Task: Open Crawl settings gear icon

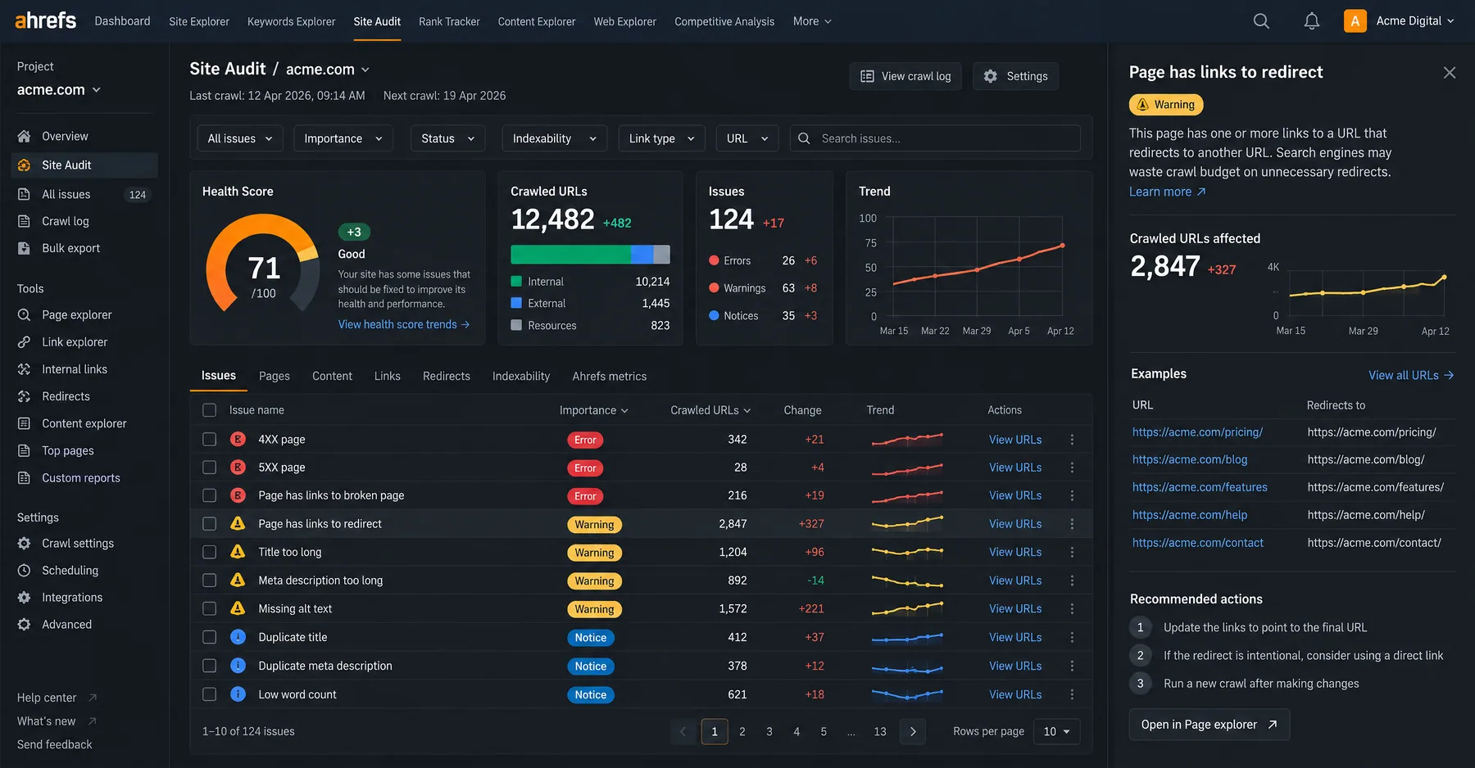Action: click(25, 543)
